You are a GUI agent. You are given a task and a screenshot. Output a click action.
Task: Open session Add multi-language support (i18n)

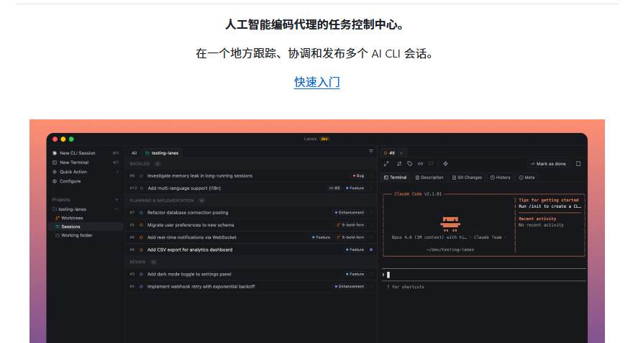(x=184, y=188)
